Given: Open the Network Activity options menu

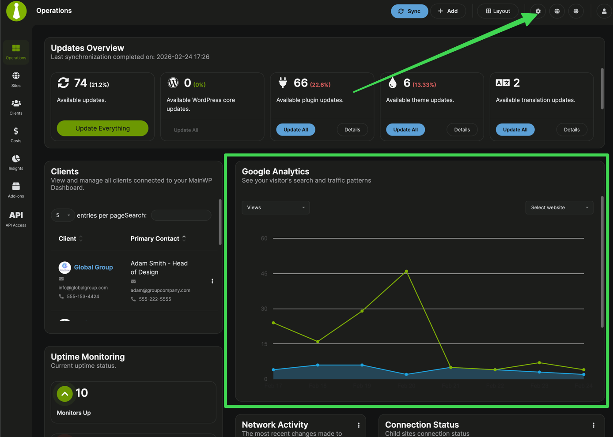Looking at the screenshot, I should [358, 425].
